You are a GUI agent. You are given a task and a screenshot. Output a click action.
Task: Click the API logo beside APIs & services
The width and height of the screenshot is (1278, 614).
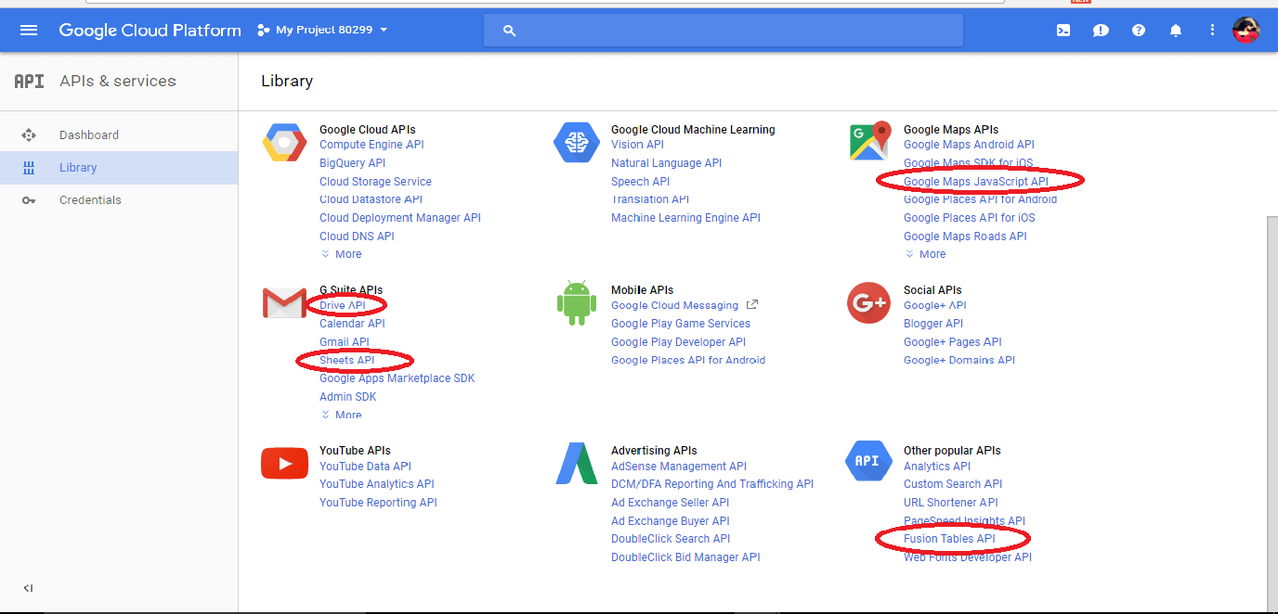(29, 81)
